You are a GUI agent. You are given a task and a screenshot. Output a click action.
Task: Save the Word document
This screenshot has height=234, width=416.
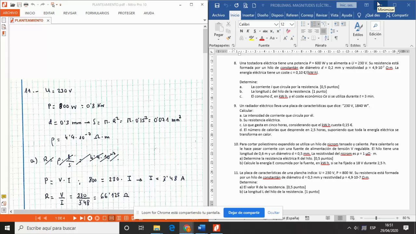(217, 6)
